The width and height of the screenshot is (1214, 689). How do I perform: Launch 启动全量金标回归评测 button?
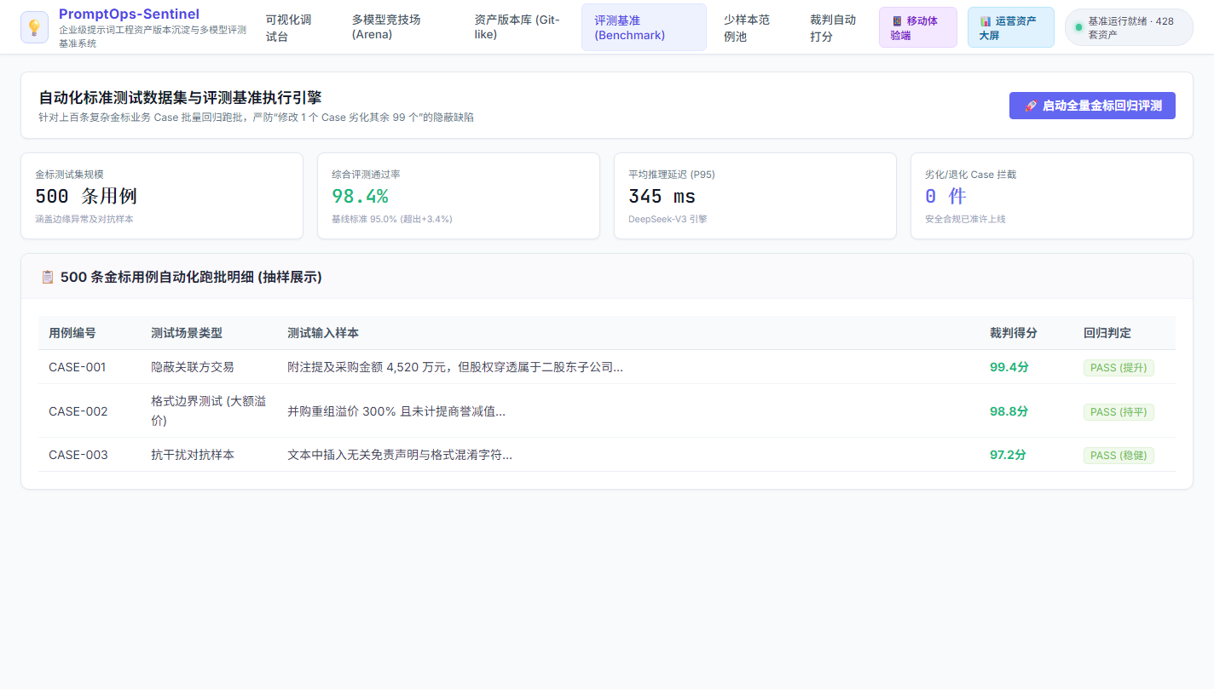tap(1092, 106)
